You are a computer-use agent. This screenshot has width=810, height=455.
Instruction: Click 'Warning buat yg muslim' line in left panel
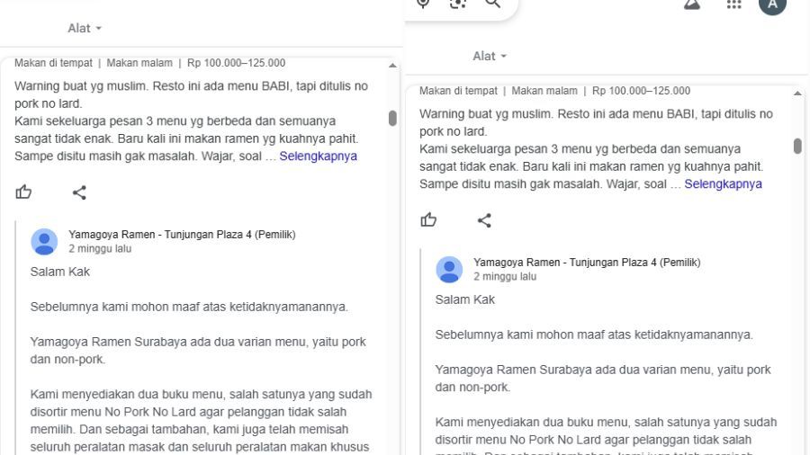click(191, 86)
